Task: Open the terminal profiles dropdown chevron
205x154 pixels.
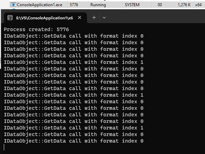Action: click(x=104, y=18)
